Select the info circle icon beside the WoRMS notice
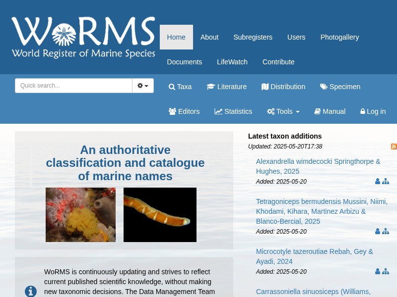Viewport: 397px width, 297px height. (31, 291)
